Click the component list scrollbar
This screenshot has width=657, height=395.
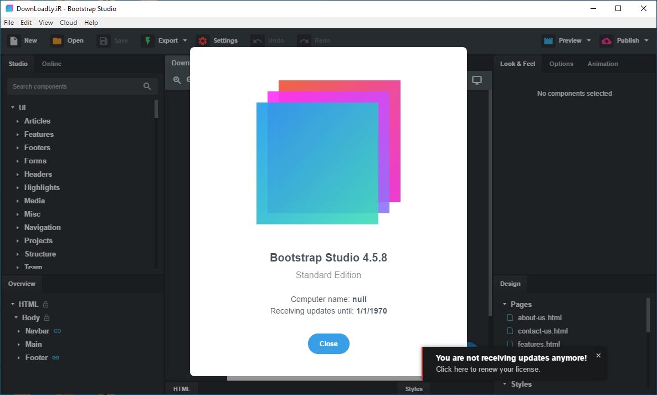pos(156,109)
